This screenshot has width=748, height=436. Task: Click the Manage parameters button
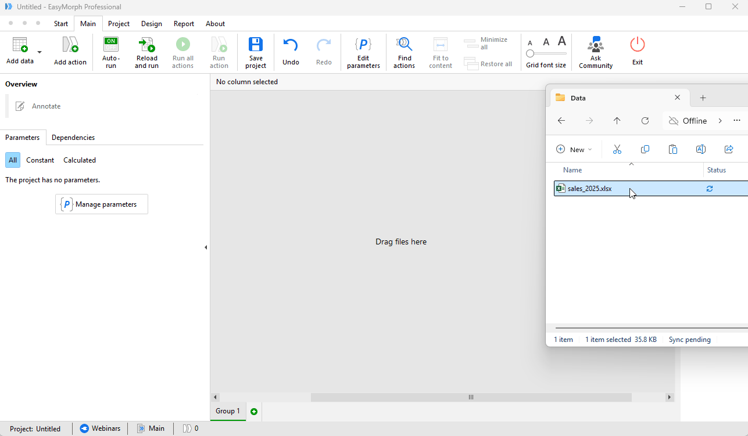click(101, 204)
